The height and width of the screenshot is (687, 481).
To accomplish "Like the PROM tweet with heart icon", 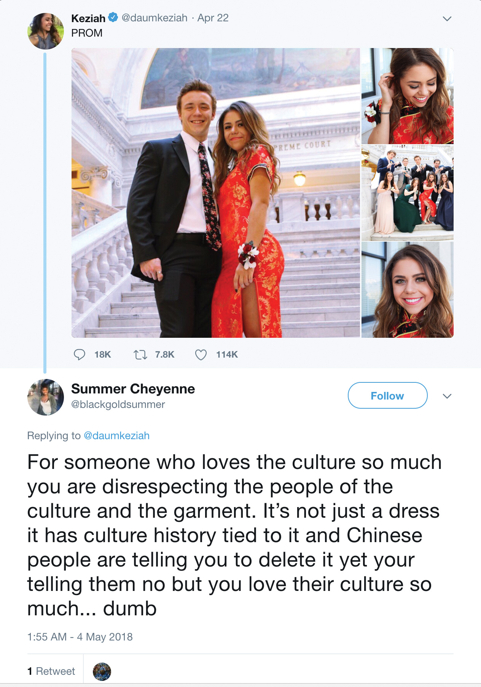I will coord(201,355).
